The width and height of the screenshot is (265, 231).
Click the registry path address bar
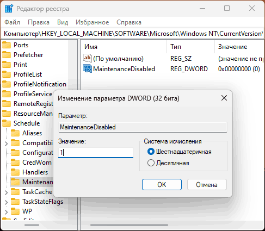[133, 34]
